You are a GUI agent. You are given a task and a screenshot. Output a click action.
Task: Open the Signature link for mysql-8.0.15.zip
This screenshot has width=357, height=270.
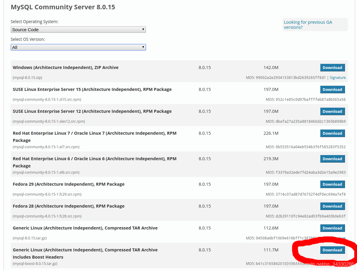pyautogui.click(x=338, y=78)
